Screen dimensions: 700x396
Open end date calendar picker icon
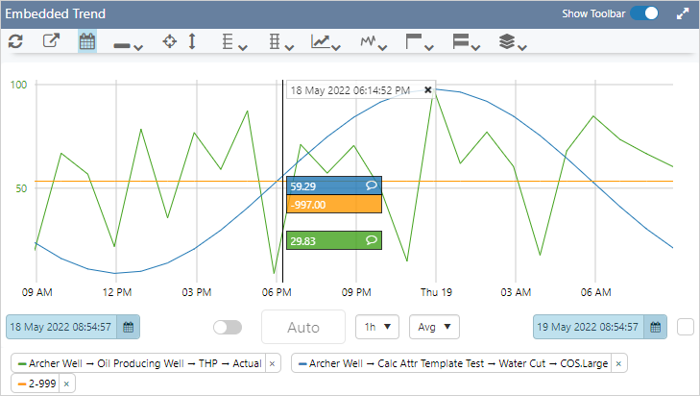click(x=655, y=327)
